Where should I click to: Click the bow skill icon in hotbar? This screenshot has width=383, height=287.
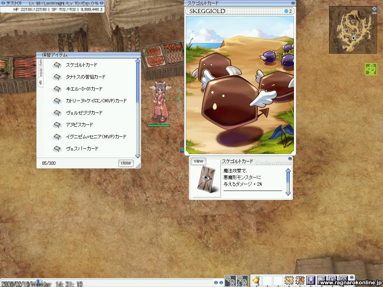point(300,280)
